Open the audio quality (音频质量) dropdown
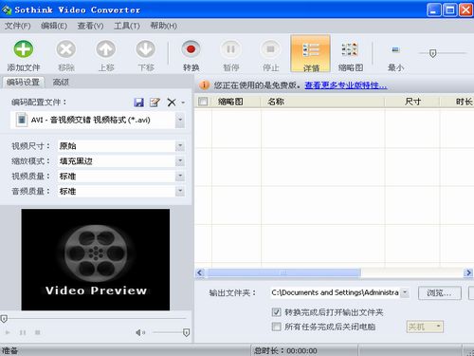 click(x=180, y=191)
